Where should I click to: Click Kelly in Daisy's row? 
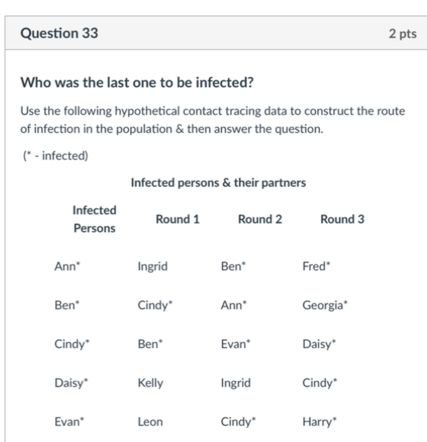click(x=151, y=383)
